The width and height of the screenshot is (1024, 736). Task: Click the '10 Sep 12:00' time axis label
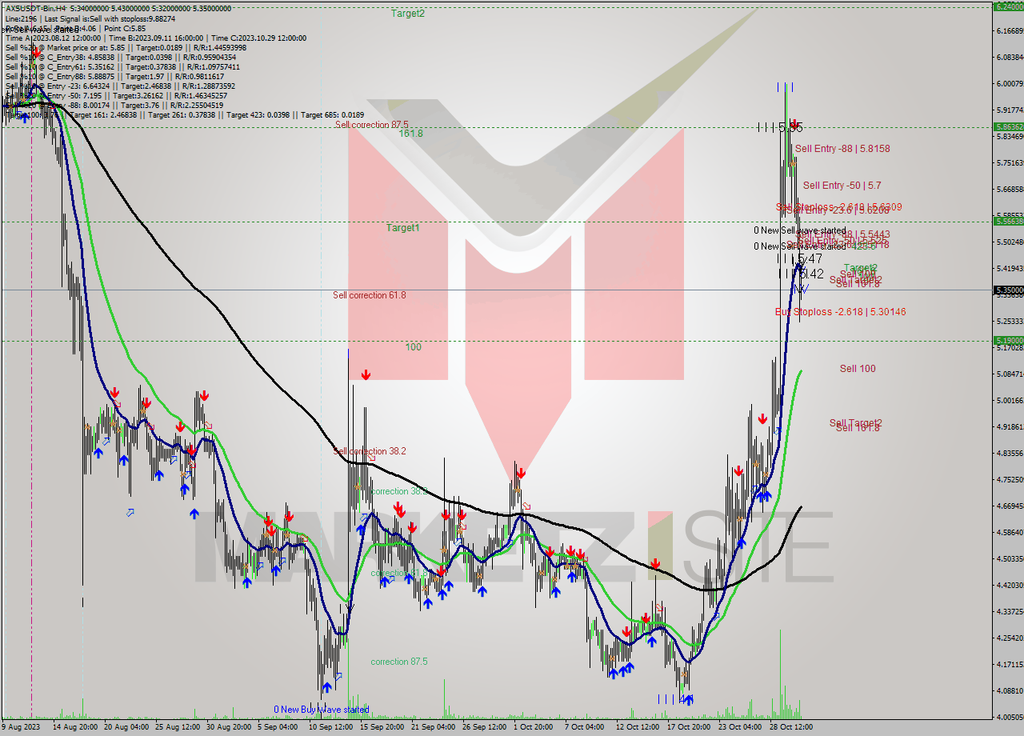pyautogui.click(x=330, y=727)
